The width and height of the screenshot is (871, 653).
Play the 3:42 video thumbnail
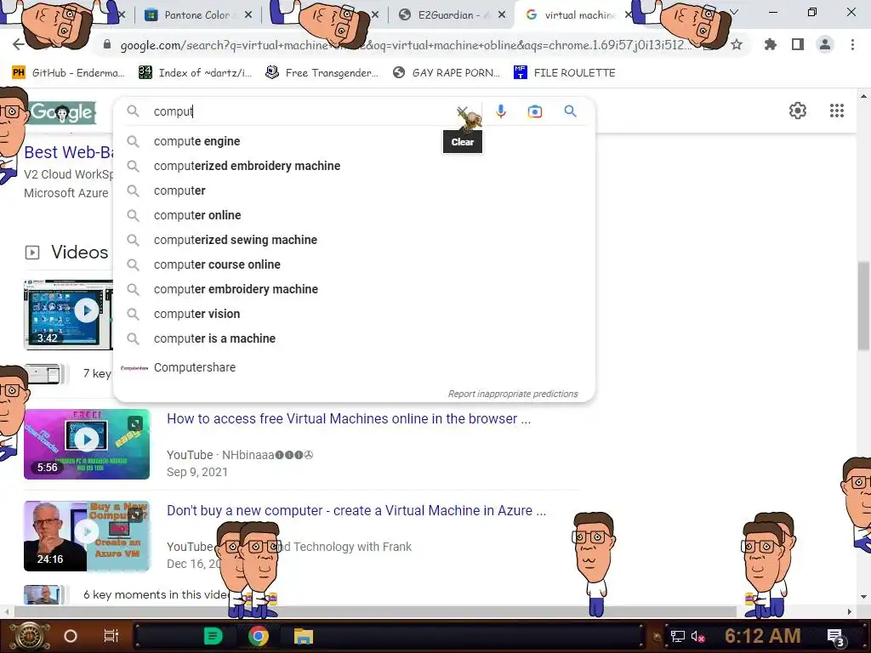[x=68, y=314]
